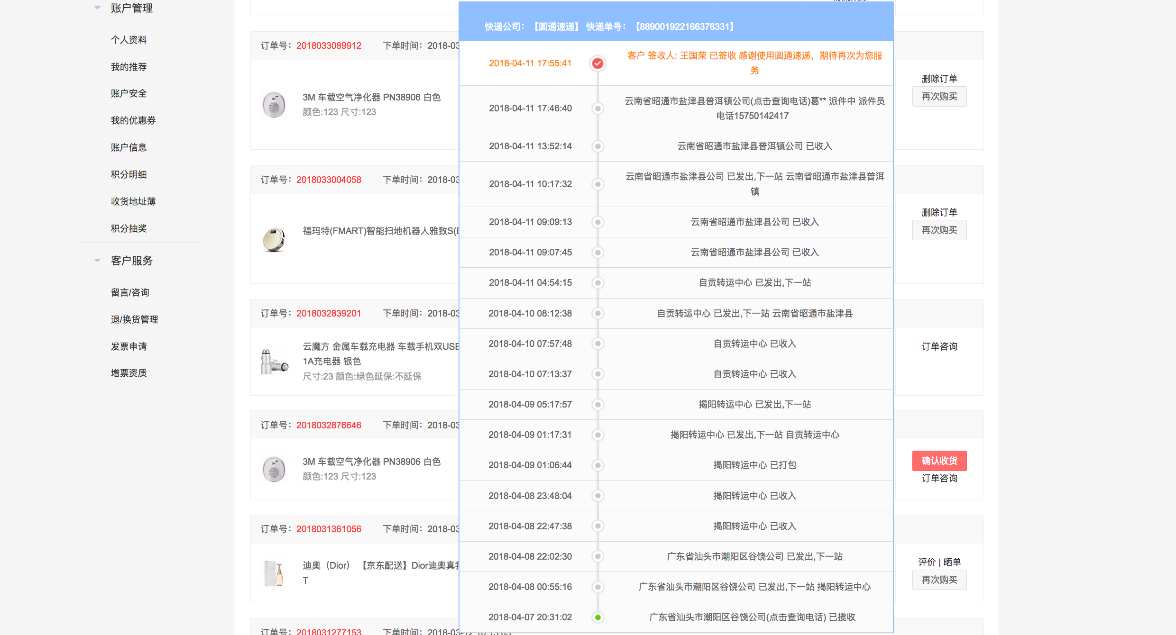Click 订单咨询 below 确认收货

939,478
